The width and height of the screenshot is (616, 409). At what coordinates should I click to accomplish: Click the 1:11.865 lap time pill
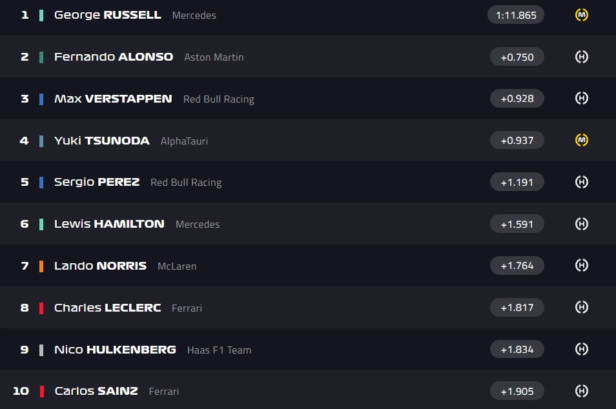pos(516,15)
